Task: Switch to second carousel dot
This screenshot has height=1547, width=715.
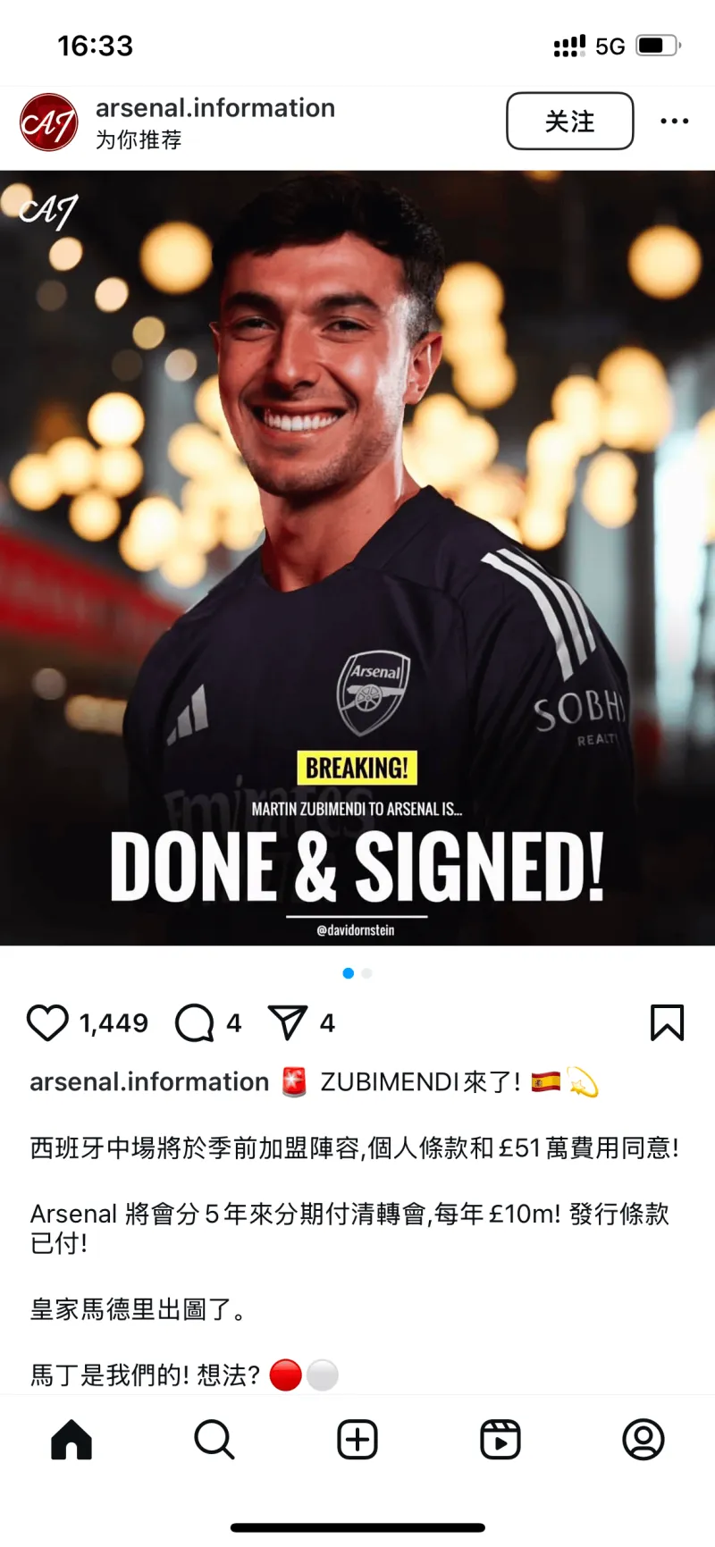Action: click(x=366, y=973)
